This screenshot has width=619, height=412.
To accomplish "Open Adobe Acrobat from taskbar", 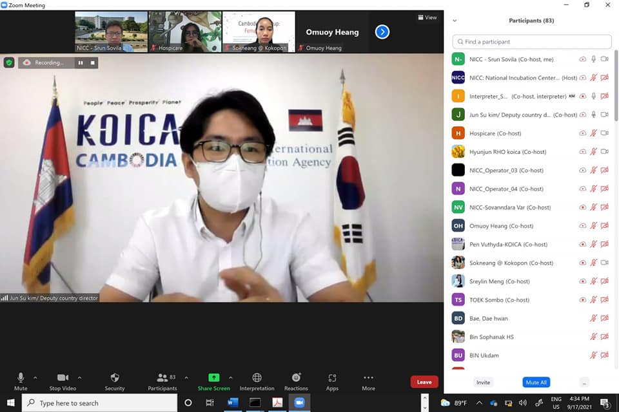I will point(277,402).
